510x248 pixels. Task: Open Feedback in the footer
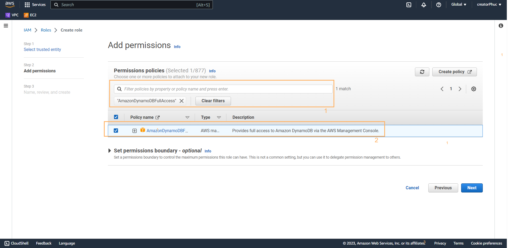(x=44, y=243)
